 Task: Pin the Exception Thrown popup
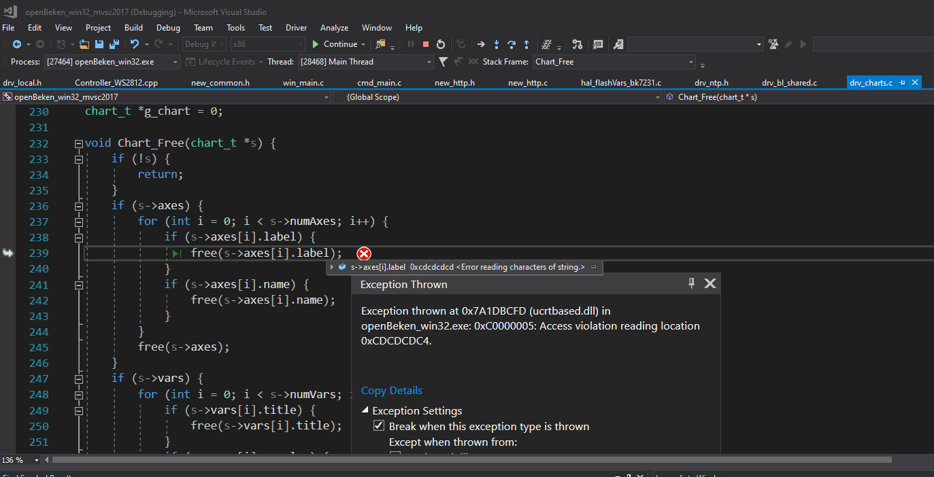tap(691, 283)
